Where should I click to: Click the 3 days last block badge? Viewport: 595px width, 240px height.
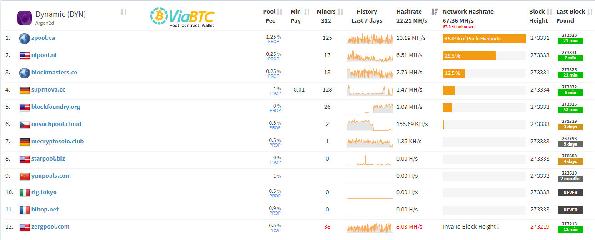(570, 127)
